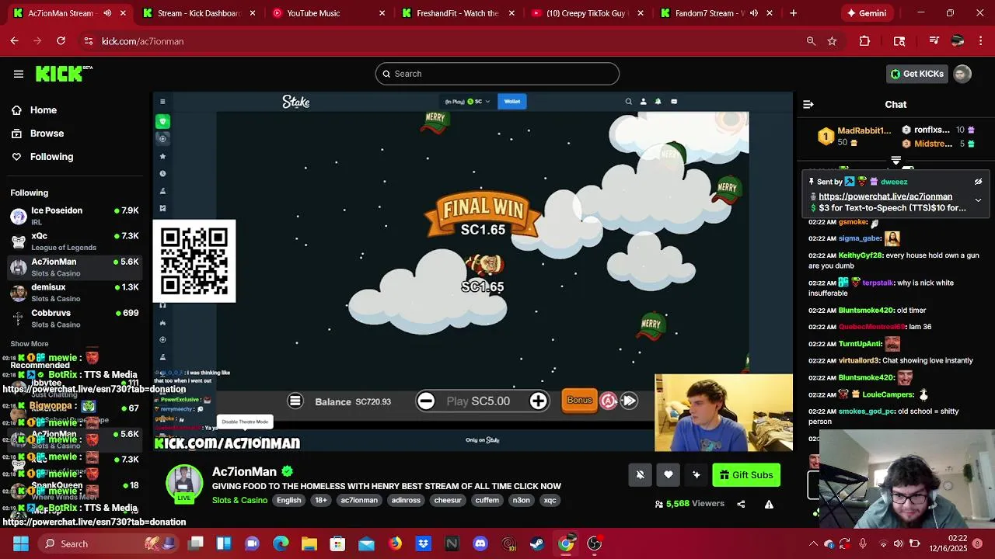Click MadRabbit1 top gifter entry
The height and width of the screenshot is (559, 995).
855,136
